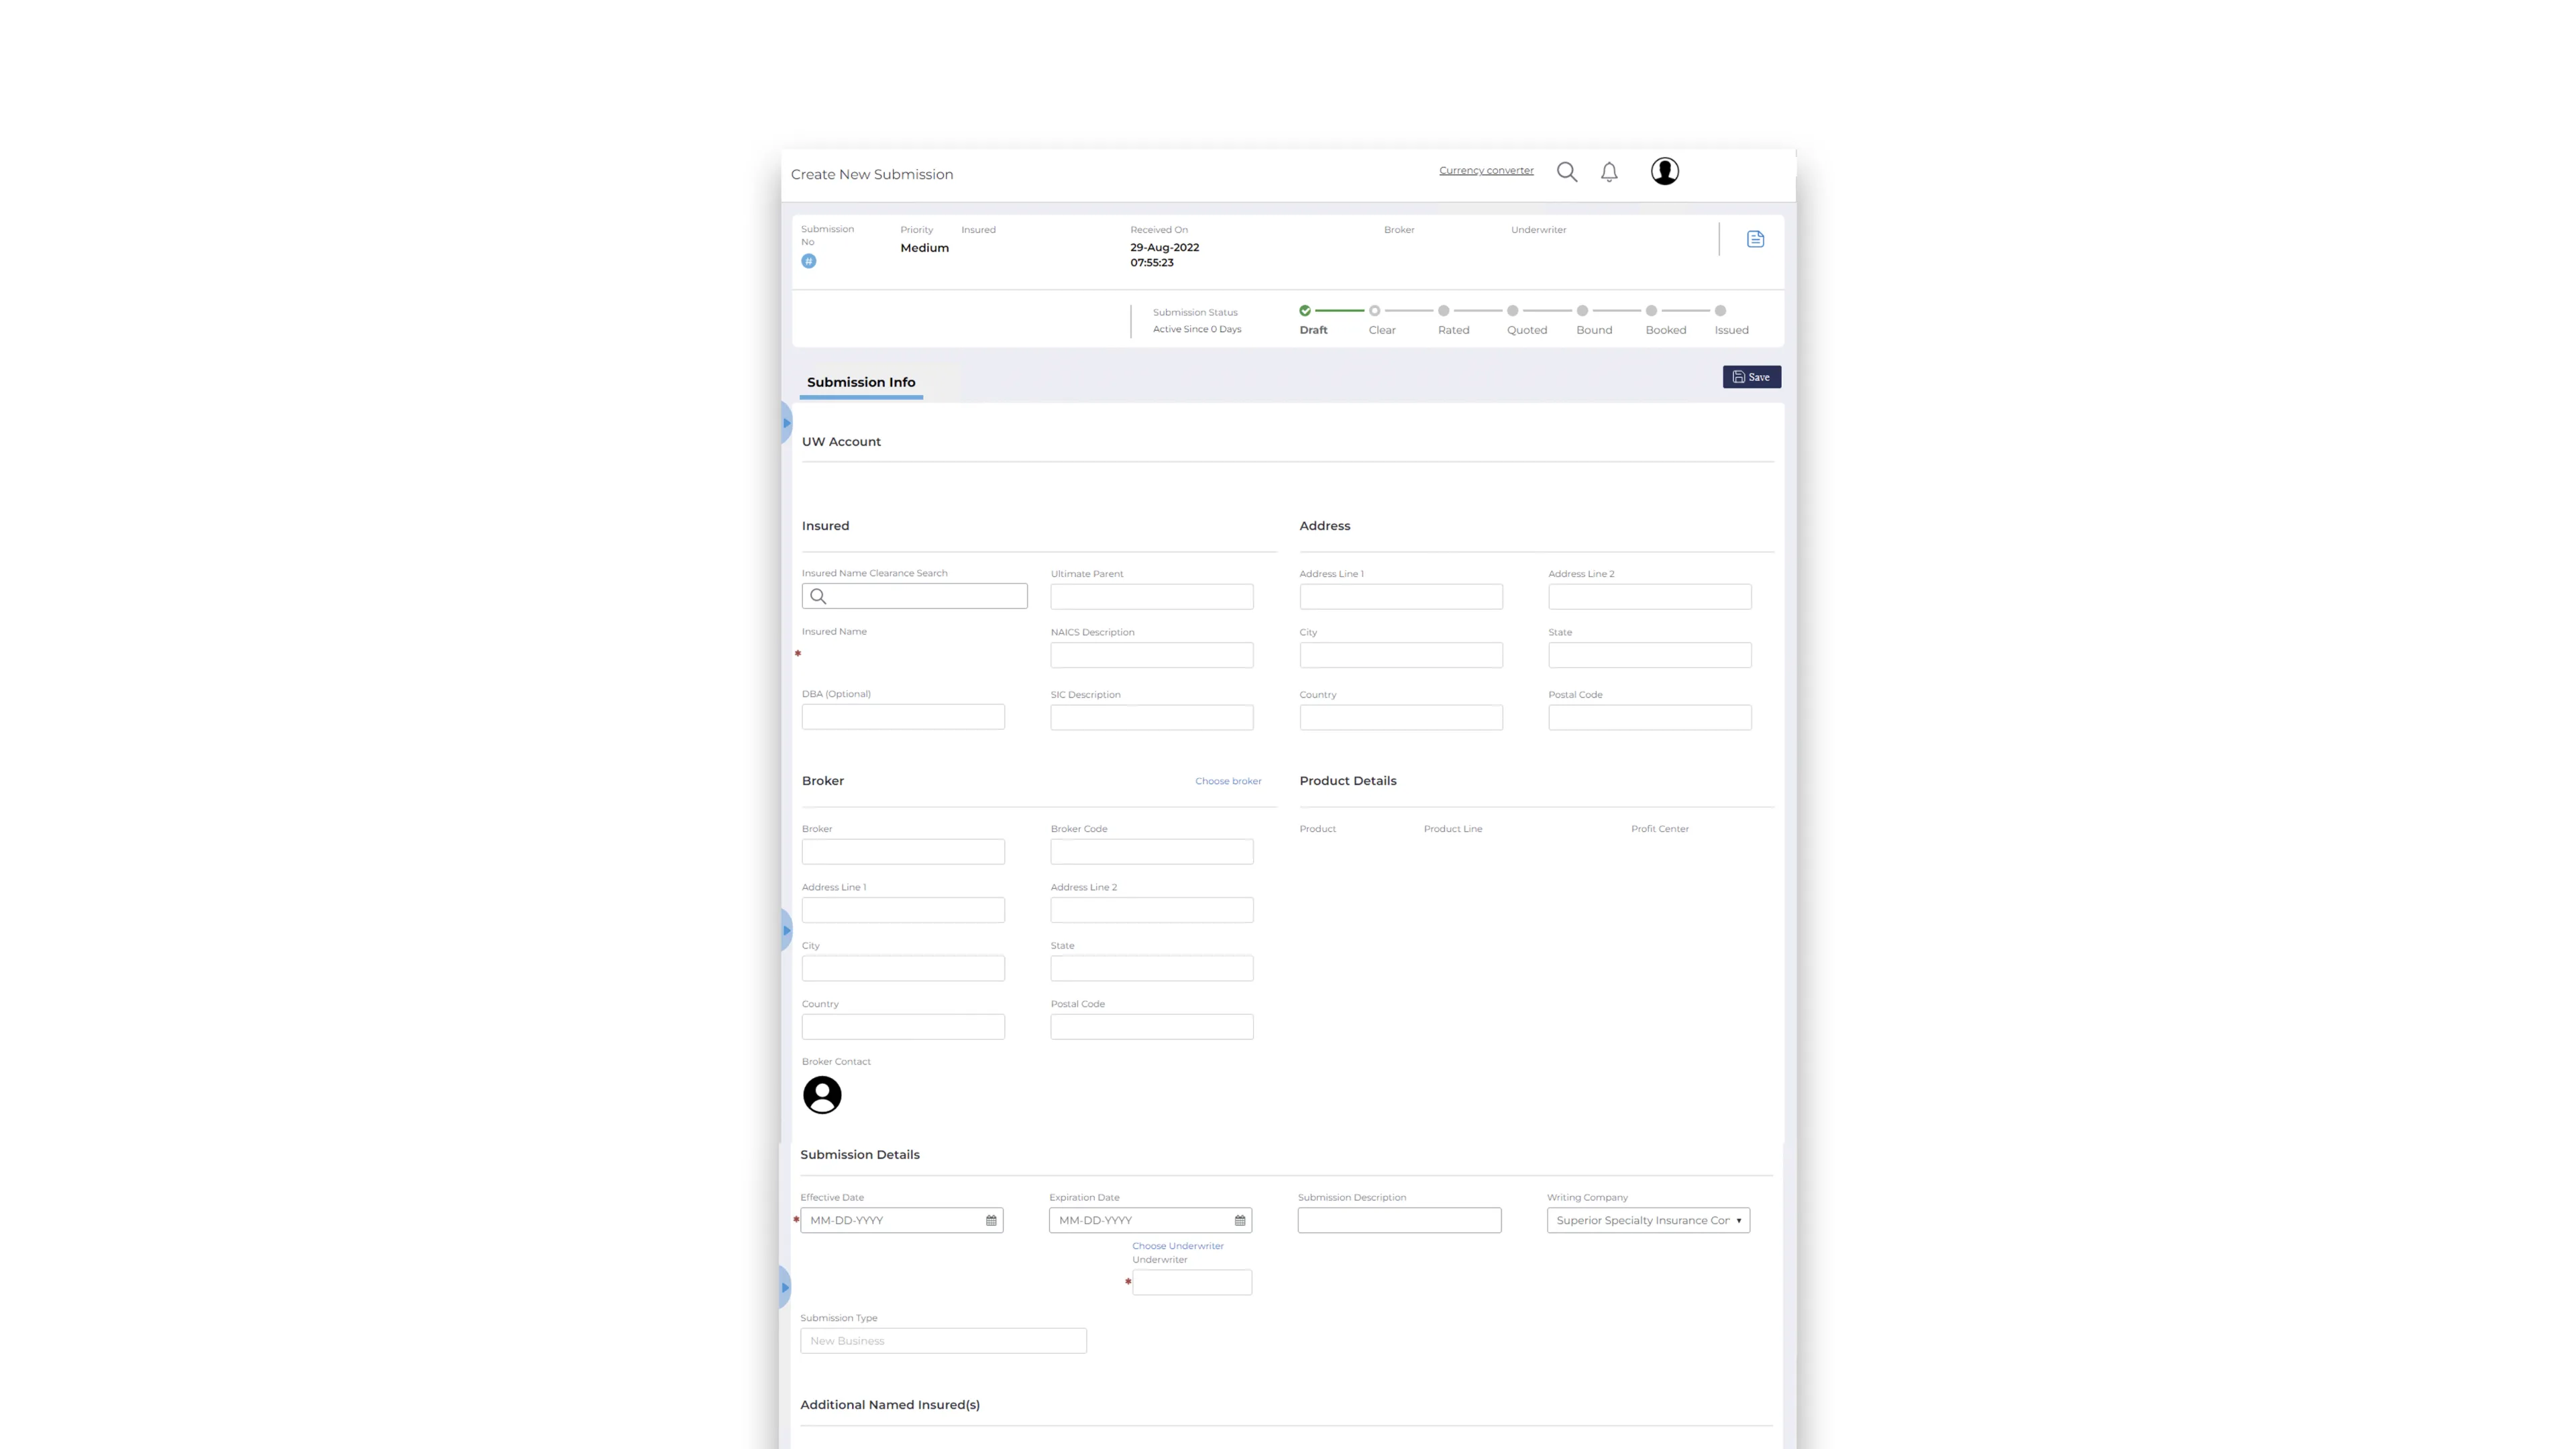Open the Expiration Date calendar icon
2576x1449 pixels.
tap(1240, 1220)
